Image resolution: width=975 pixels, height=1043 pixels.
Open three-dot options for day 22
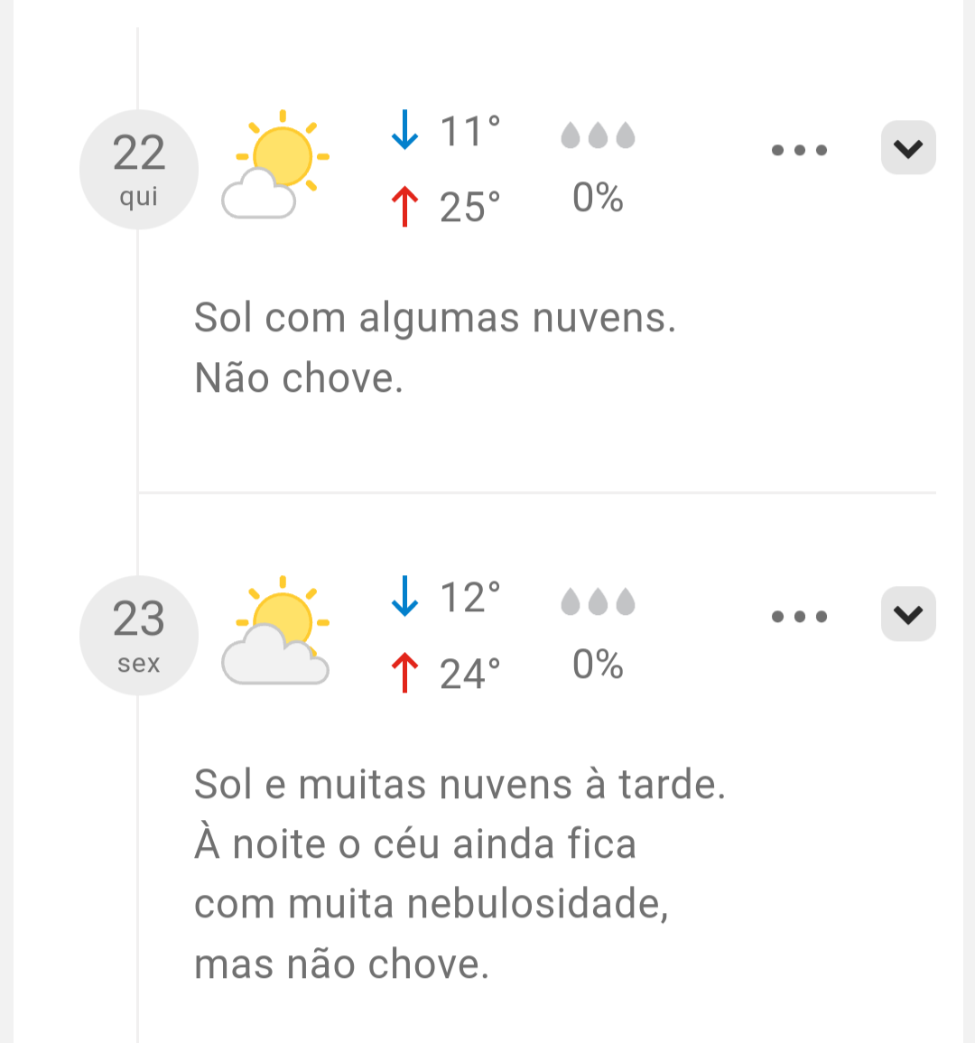click(799, 150)
